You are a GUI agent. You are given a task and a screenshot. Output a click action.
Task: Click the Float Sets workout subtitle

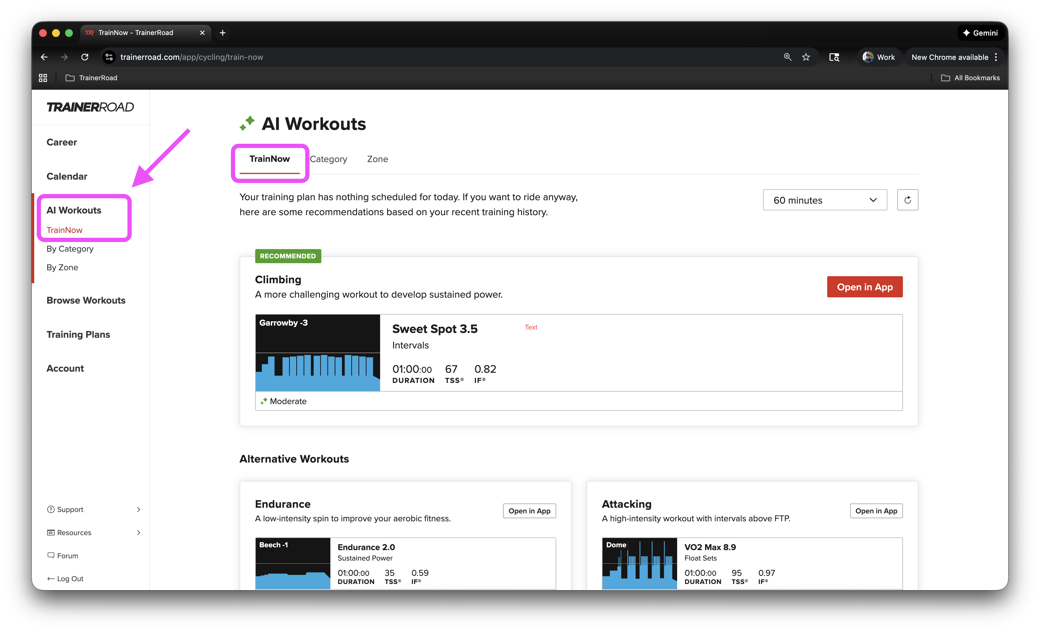[701, 558]
